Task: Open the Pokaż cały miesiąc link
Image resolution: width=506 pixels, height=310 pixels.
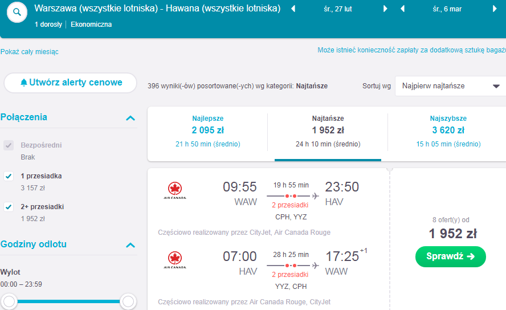Action: click(30, 52)
